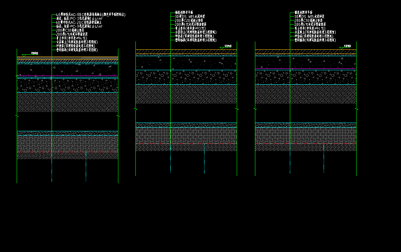Image resolution: width=401 pixels, height=252 pixels.
Task: Select the red dashed line in the middle section
Action: pos(186,144)
